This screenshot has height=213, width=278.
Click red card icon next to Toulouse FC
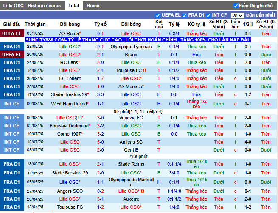[x=144, y=70]
